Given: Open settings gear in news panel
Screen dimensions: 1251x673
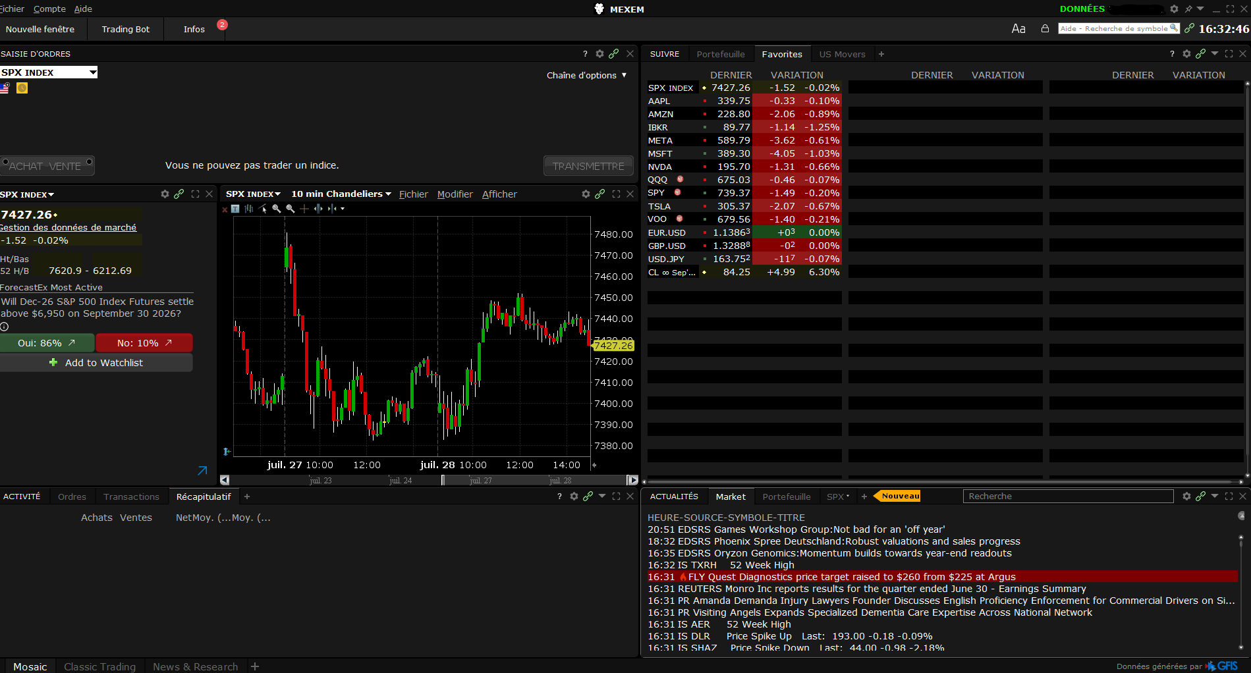Looking at the screenshot, I should point(1186,496).
